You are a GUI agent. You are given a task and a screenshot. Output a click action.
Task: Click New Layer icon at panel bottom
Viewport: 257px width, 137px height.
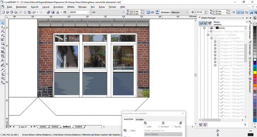[x=201, y=125]
